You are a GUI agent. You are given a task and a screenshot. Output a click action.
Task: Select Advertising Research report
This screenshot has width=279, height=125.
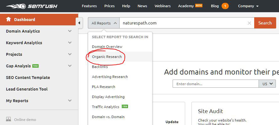click(110, 77)
